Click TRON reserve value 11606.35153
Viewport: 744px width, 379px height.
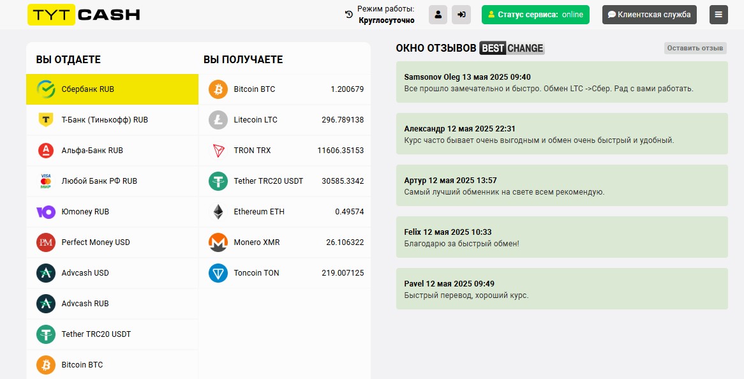341,151
